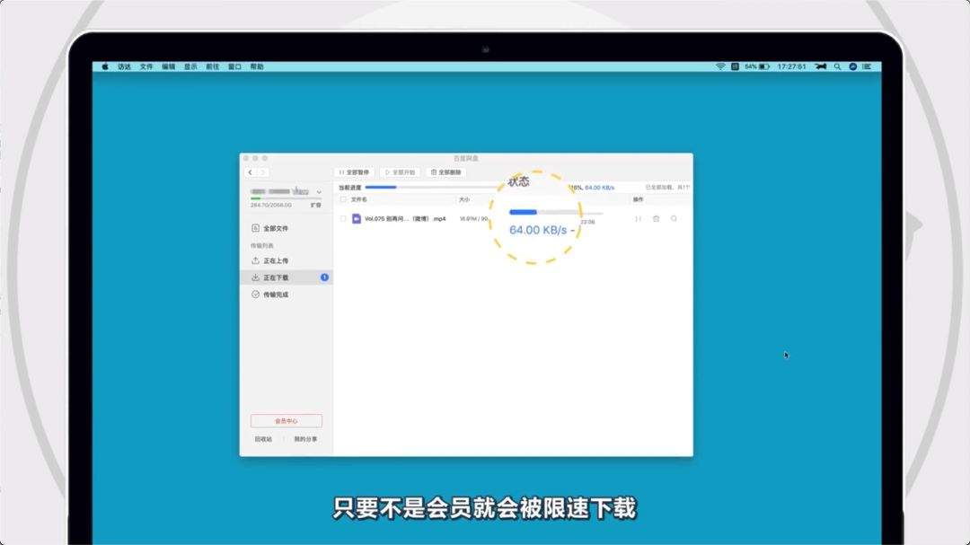
Task: Toggle the select-all checkbox in header
Action: [343, 200]
